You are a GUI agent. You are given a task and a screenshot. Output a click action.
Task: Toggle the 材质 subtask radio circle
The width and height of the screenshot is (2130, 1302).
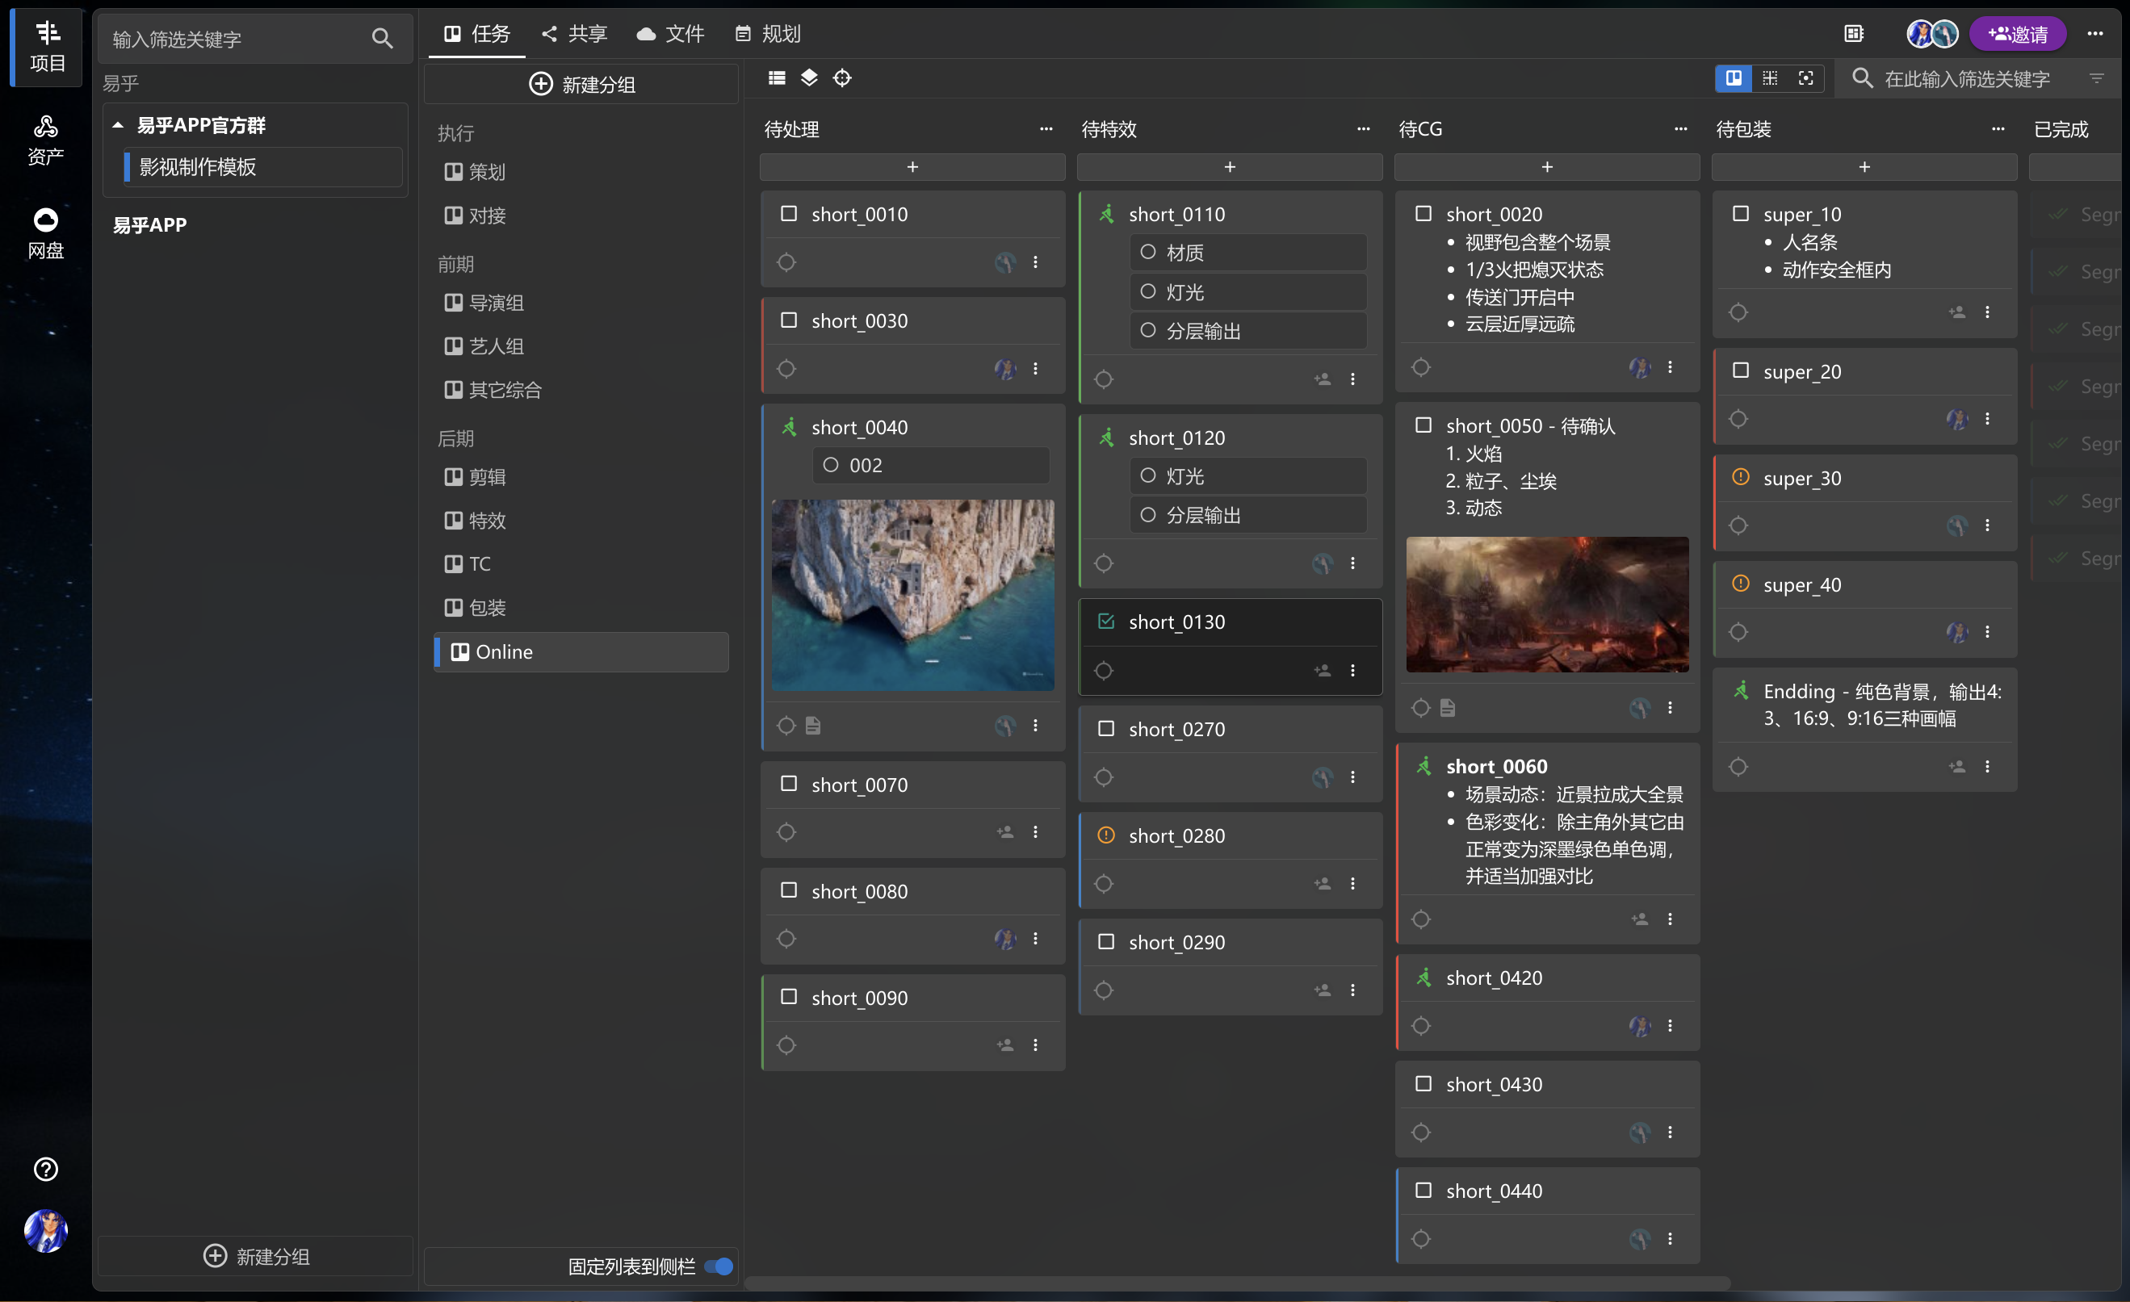(1147, 253)
